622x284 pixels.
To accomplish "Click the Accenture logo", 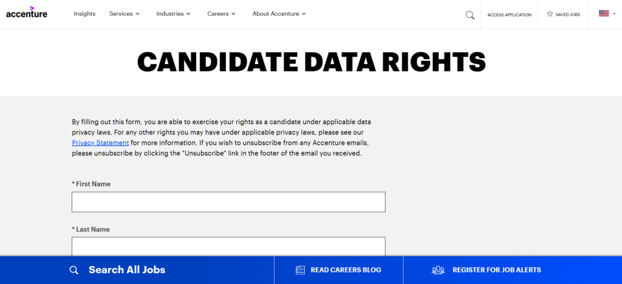I will [x=27, y=13].
